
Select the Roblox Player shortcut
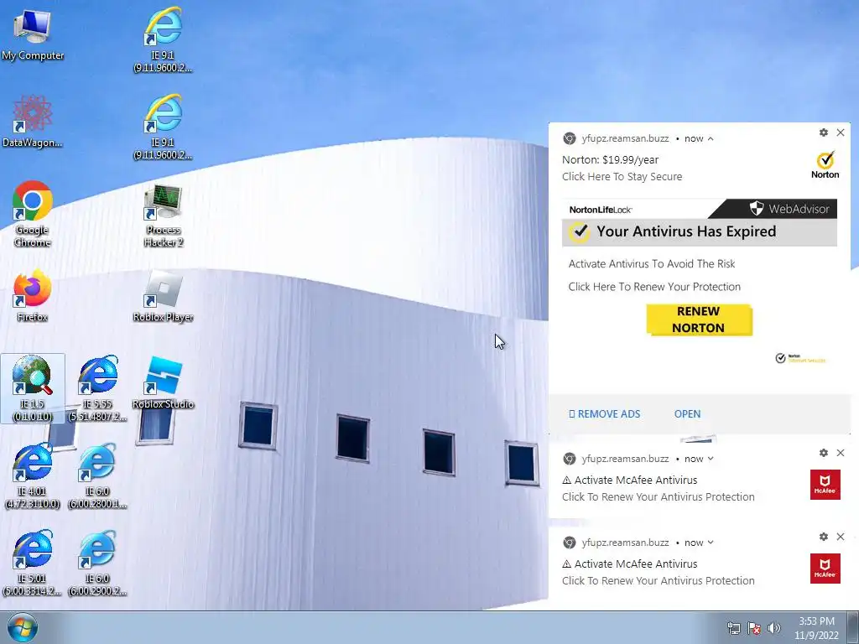164,296
